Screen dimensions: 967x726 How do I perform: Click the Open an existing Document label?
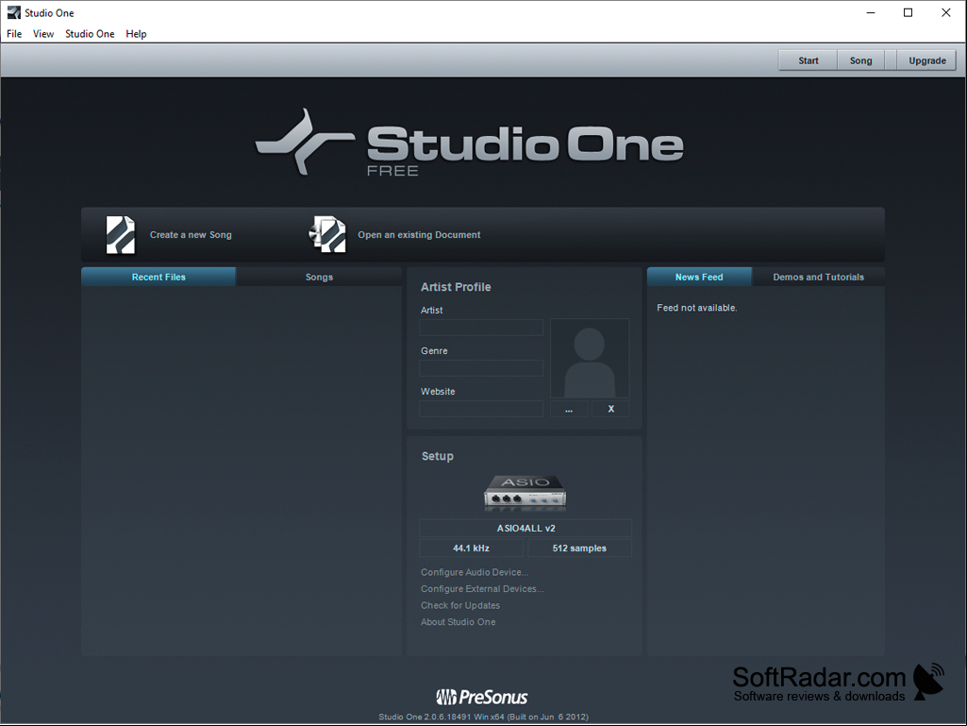pyautogui.click(x=419, y=234)
